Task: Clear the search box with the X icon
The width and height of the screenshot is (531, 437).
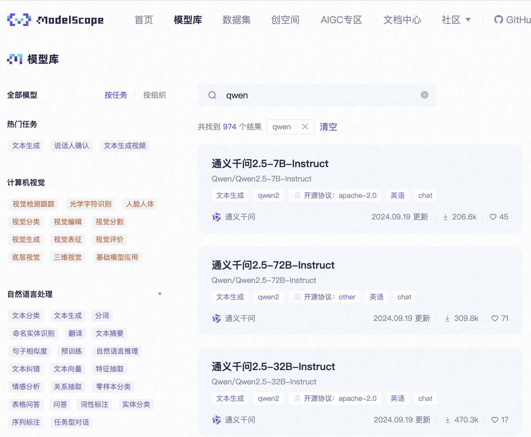Action: 424,95
